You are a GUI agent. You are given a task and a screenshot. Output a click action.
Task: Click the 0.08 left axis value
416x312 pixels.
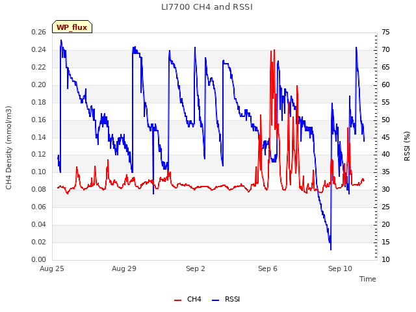point(39,189)
